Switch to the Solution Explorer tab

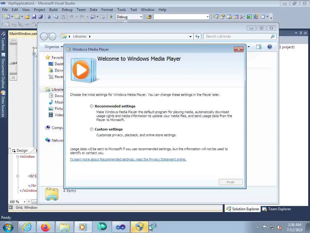pyautogui.click(x=242, y=209)
